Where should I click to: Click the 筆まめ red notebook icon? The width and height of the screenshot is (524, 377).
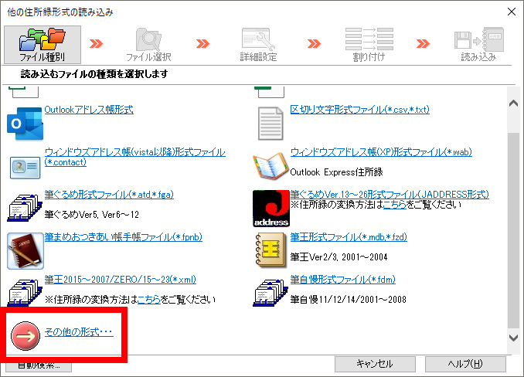26,251
